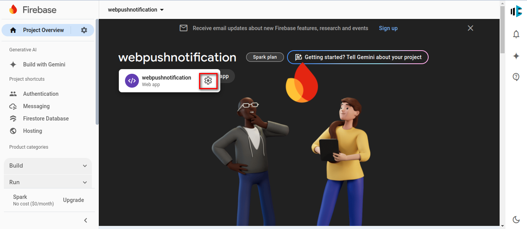Dismiss the email updates banner
Viewport: 527px width, 229px height.
[470, 28]
